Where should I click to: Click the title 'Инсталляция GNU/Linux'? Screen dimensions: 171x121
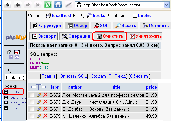[113, 102]
